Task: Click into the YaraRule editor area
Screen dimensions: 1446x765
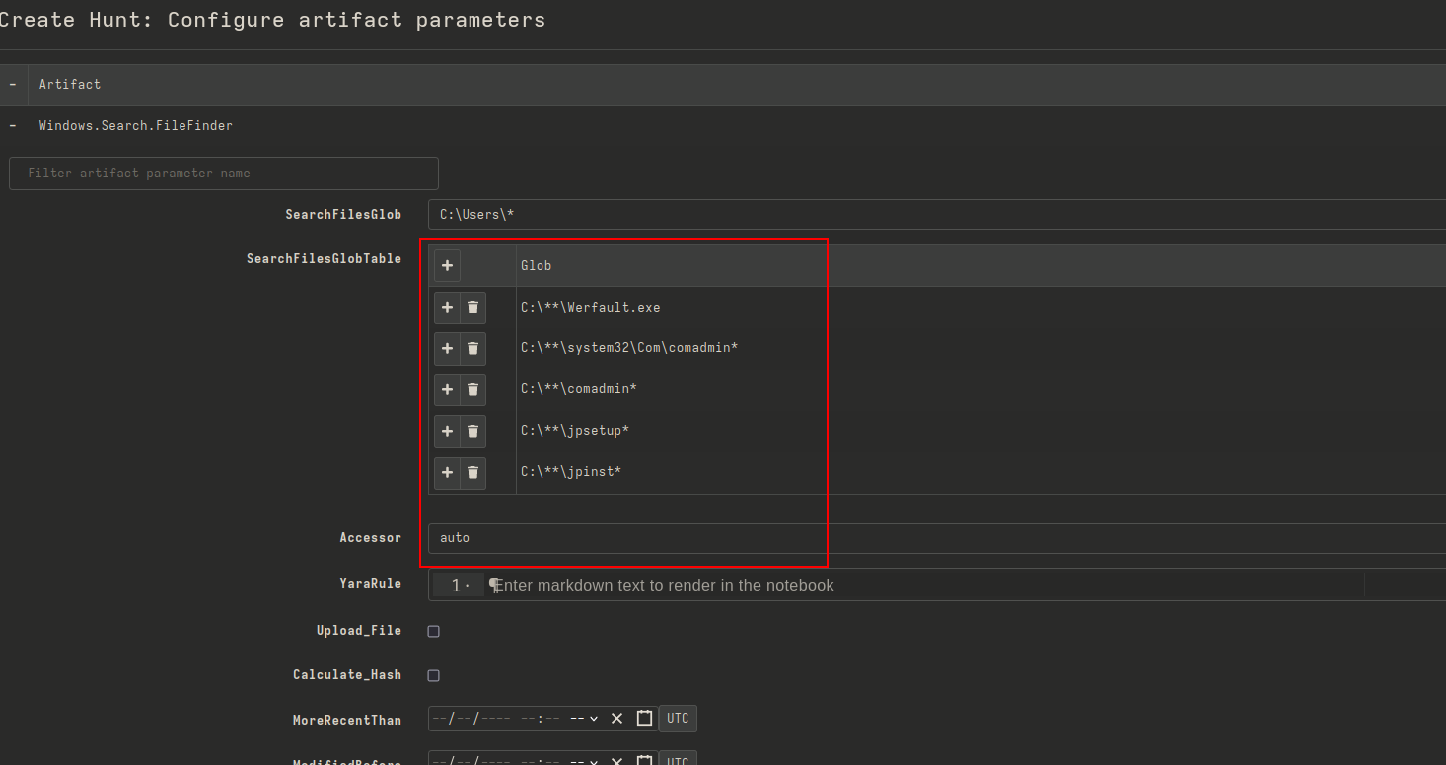Action: tap(888, 586)
